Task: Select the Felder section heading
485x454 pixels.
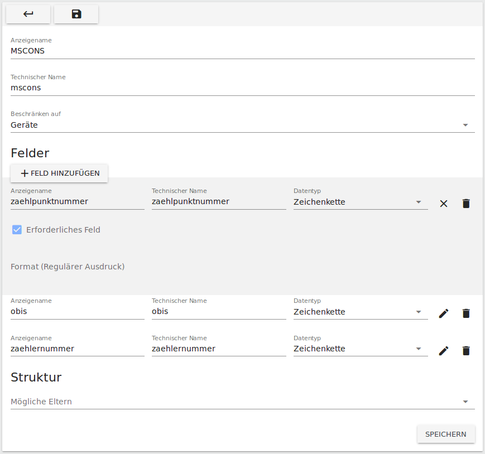Action: point(30,153)
